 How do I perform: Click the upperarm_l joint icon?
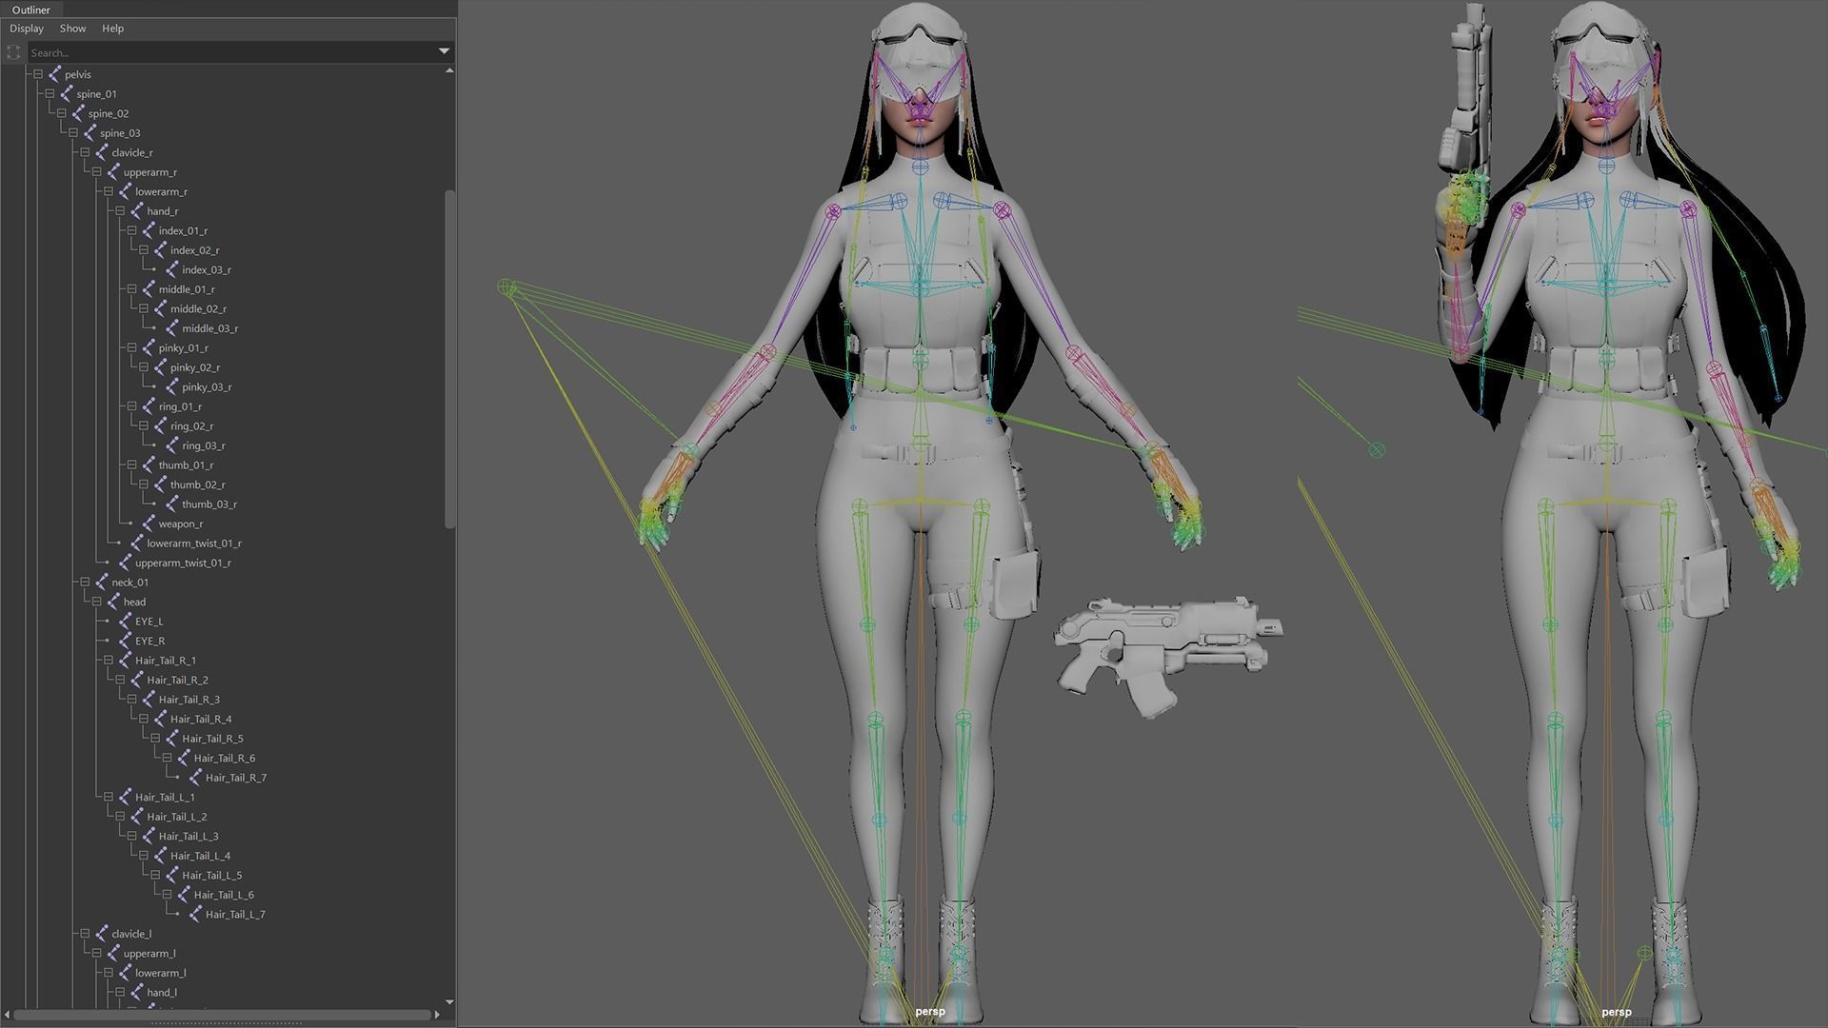click(x=113, y=953)
